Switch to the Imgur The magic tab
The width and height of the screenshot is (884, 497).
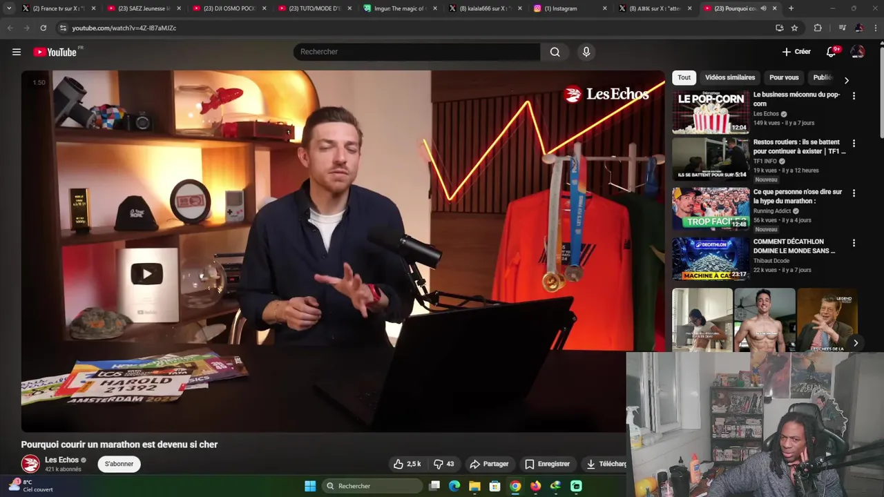(400, 8)
